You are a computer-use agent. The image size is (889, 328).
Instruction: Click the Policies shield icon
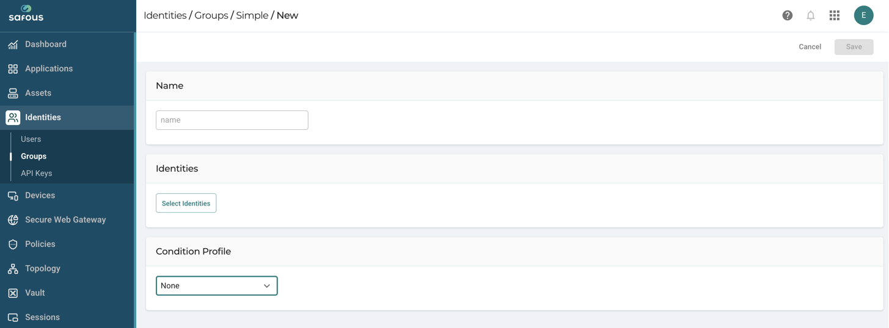(x=13, y=244)
